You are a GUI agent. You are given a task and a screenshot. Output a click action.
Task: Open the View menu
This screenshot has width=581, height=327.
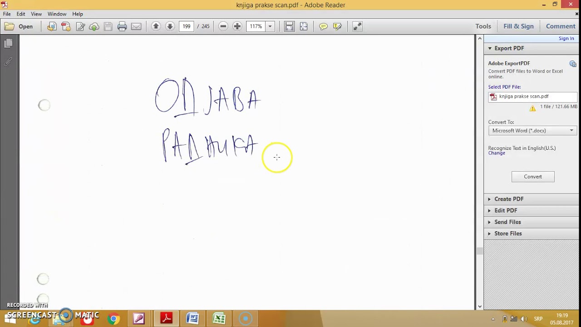coord(36,14)
